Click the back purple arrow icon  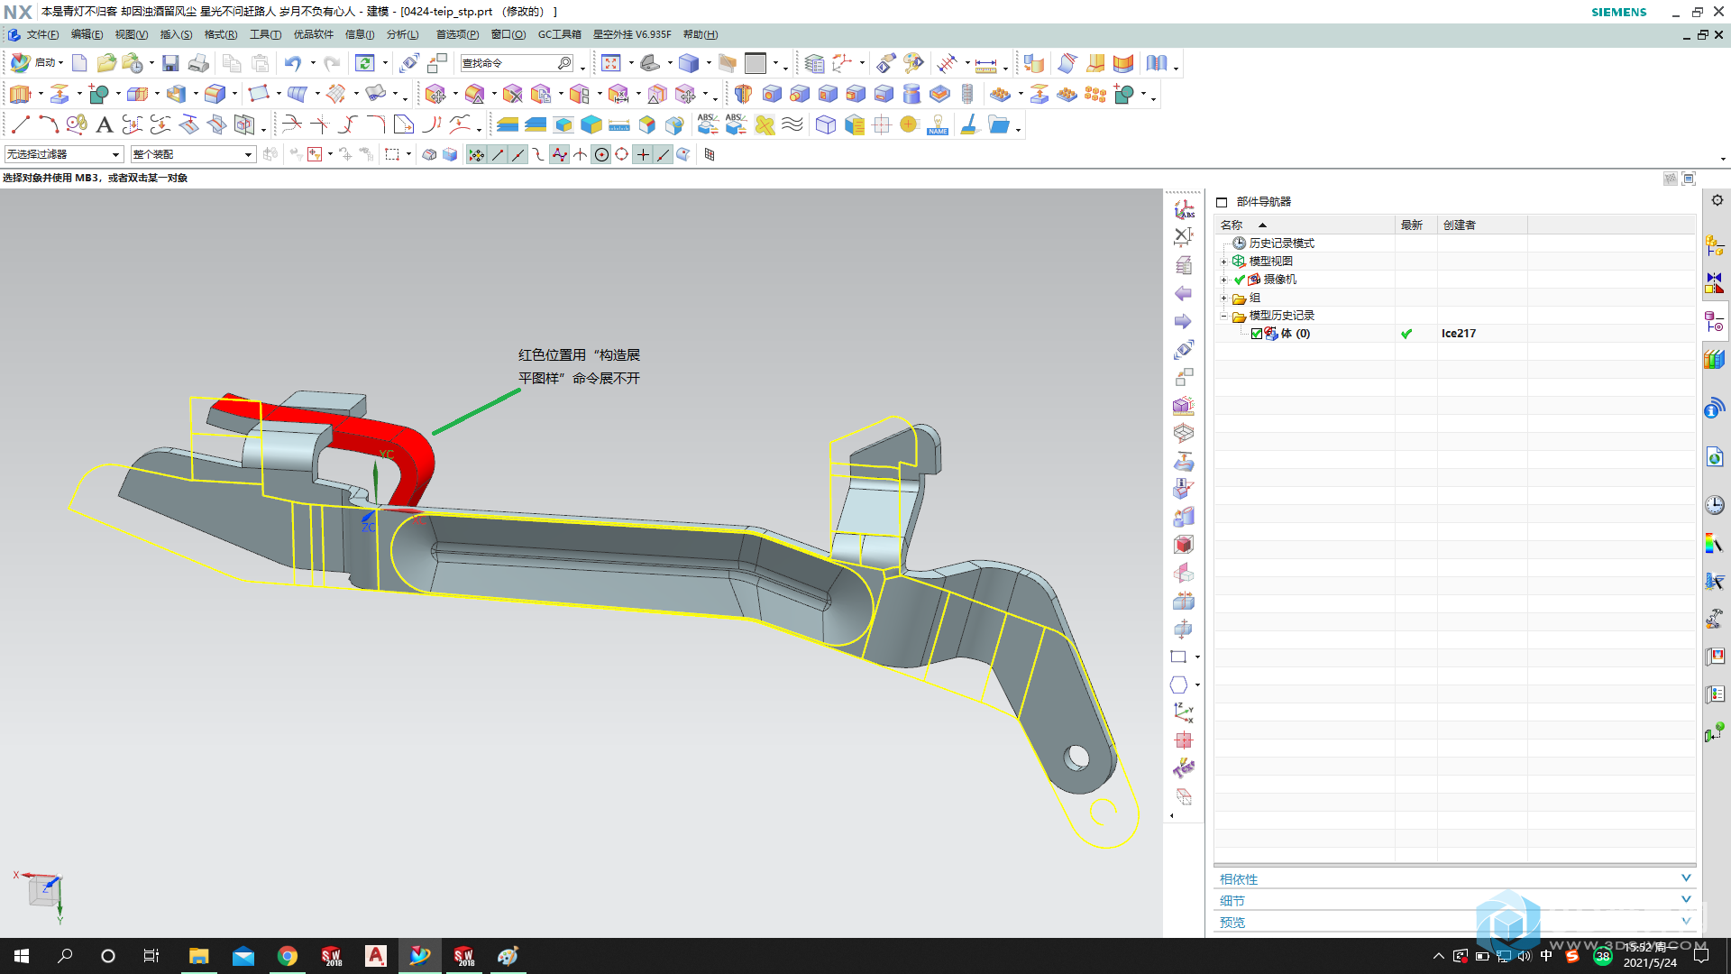point(1184,293)
